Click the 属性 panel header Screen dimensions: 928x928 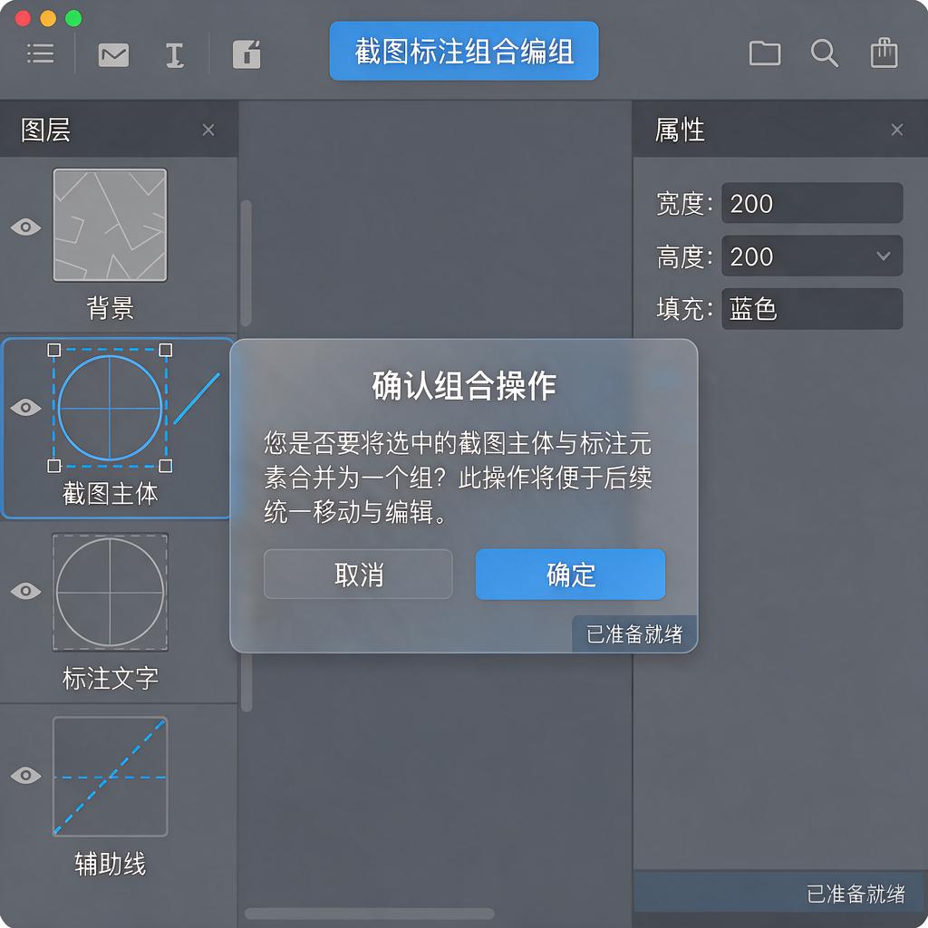click(x=780, y=129)
